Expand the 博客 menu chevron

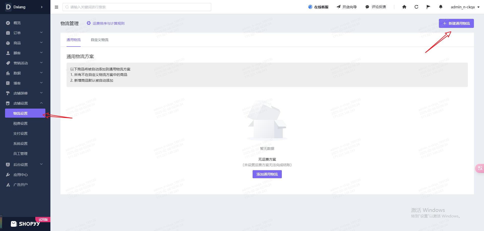coord(41,83)
